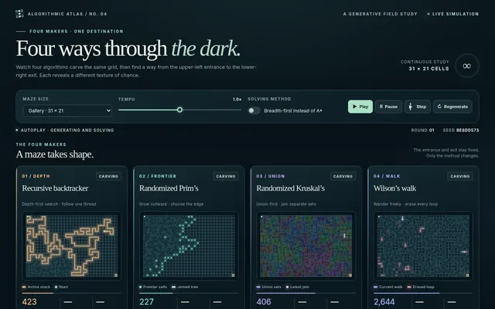Open the Maze Size dropdown
This screenshot has width=495, height=309.
(67, 110)
